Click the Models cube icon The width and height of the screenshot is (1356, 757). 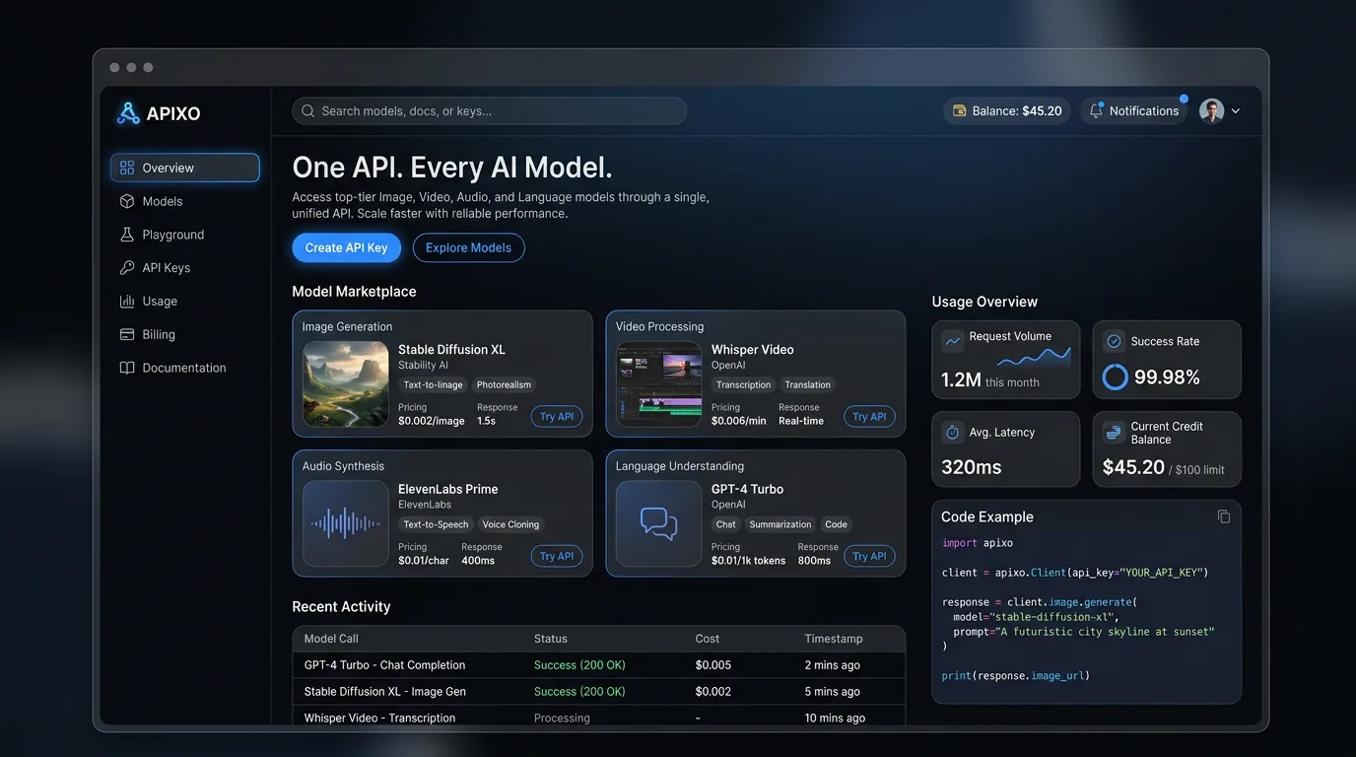(127, 201)
